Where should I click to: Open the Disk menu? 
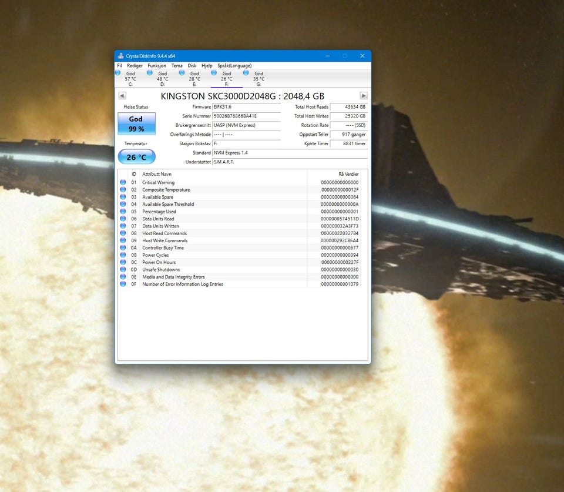click(192, 65)
